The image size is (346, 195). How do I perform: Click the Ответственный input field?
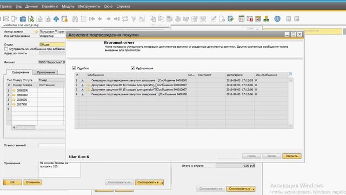click(x=52, y=145)
